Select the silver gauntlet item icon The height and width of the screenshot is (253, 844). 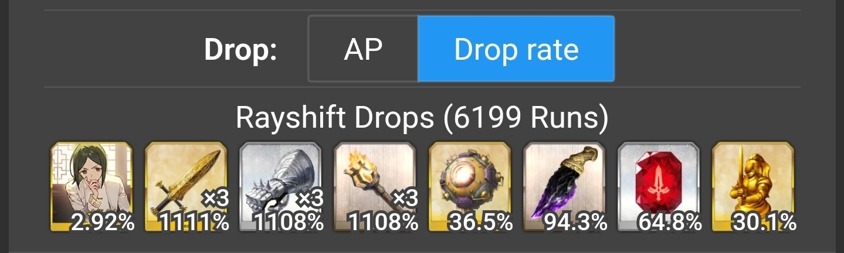coord(280,187)
